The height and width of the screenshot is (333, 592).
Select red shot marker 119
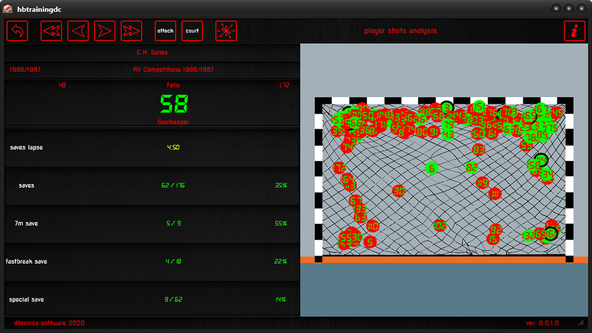coord(482,183)
